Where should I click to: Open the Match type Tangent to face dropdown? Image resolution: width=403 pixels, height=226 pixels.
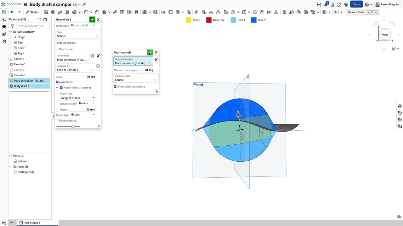pos(77,98)
